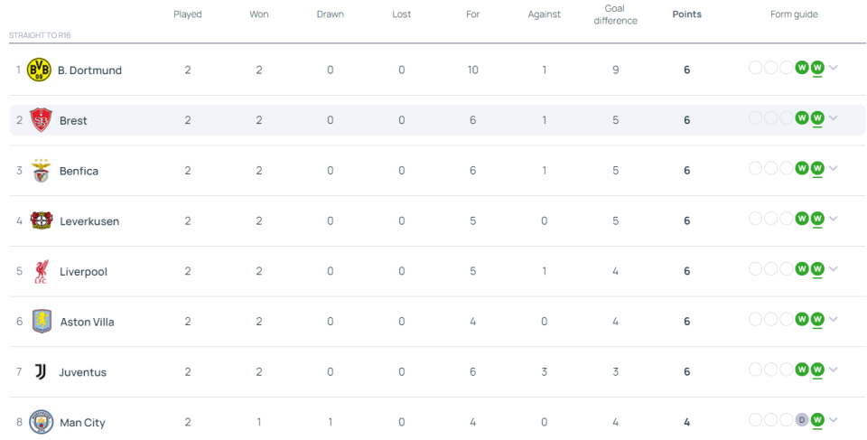Screen dimensions: 867x440
Task: Expand Liverpool form guide chevron
Action: click(x=834, y=269)
